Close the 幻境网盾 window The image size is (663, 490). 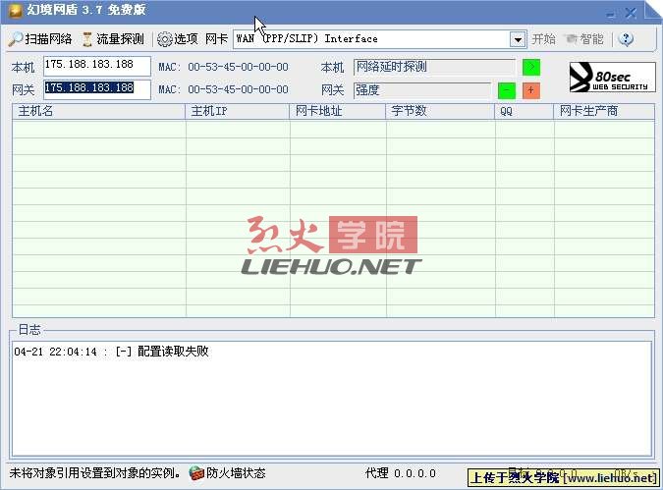coord(631,14)
